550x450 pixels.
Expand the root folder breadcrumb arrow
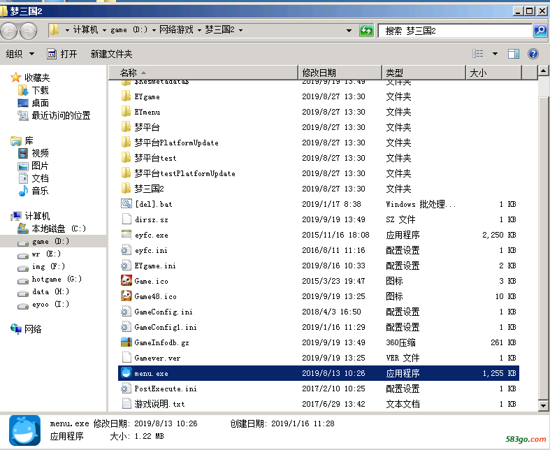67,31
